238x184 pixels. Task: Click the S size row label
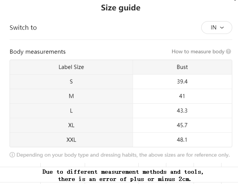[71, 81]
